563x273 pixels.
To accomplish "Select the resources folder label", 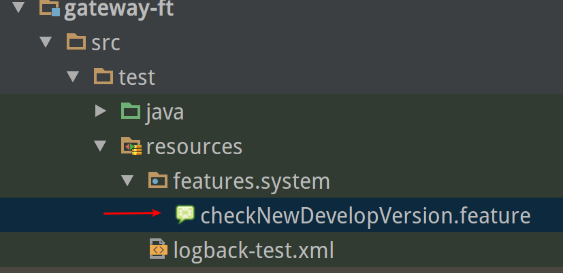I will pyautogui.click(x=194, y=146).
